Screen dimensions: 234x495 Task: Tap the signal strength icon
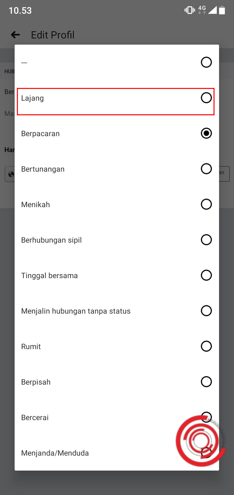tap(212, 10)
